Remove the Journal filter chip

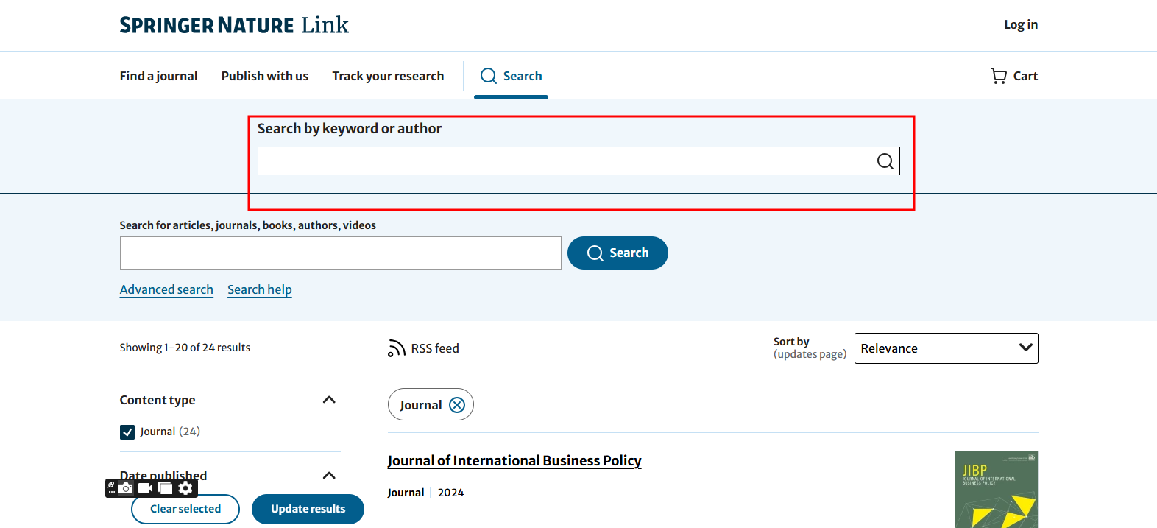(457, 405)
